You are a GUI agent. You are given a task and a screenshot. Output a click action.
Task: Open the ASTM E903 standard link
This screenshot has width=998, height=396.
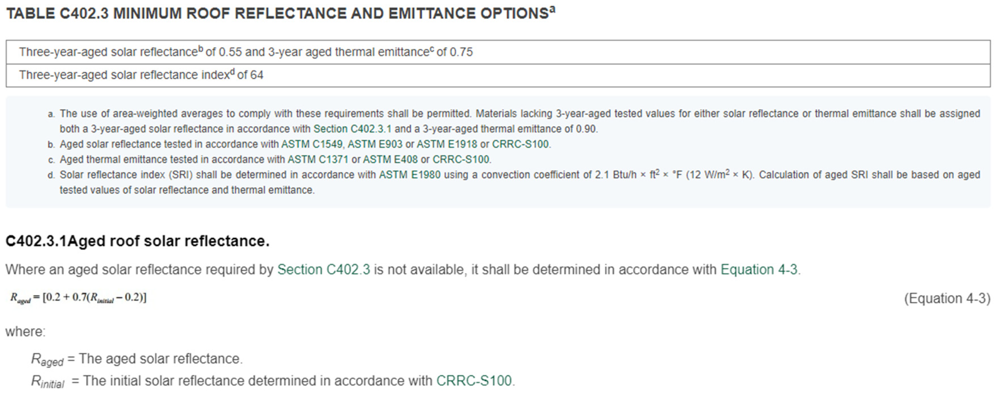[x=375, y=144]
